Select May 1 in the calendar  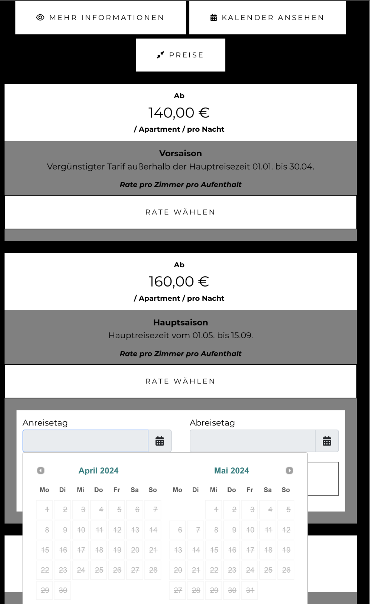click(216, 510)
